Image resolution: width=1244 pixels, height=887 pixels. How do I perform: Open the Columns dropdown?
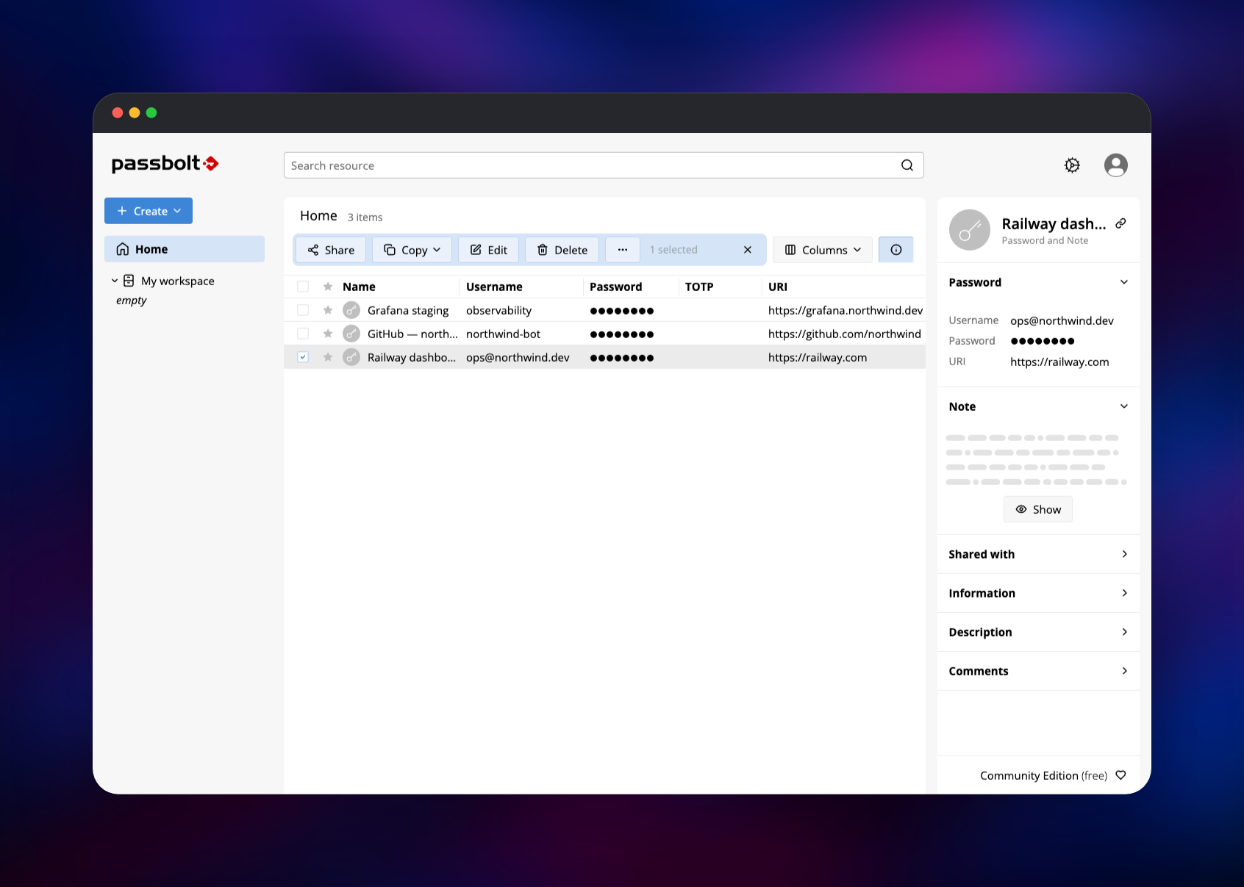(823, 250)
